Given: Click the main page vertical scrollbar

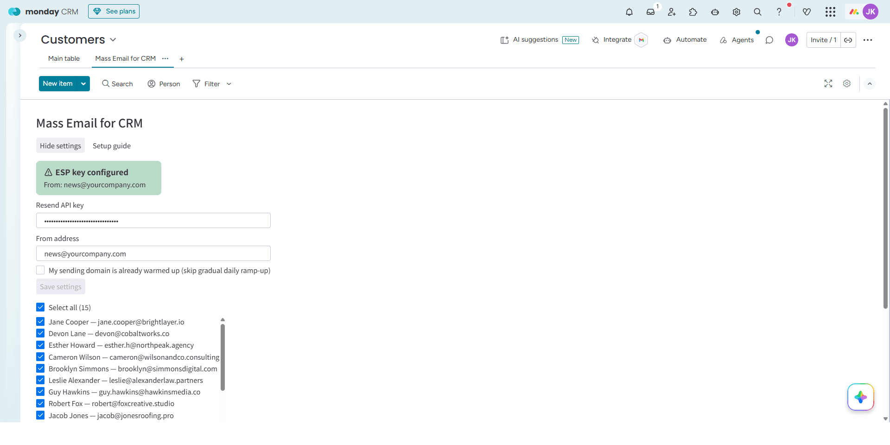Looking at the screenshot, I should point(885,208).
